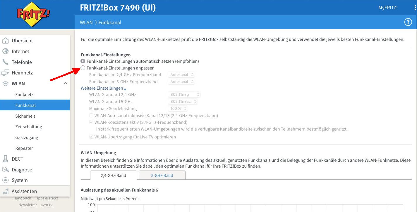
Task: Toggle WLAN-Übertragung für Live TV optimieren checkbox
Action: [92, 137]
